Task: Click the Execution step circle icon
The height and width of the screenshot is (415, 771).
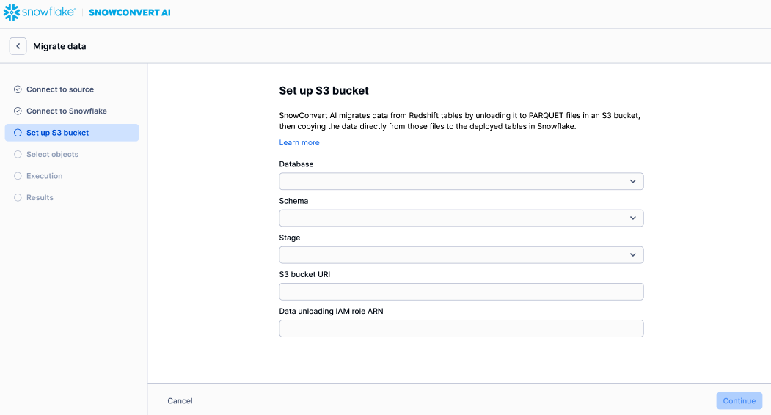Action: (x=18, y=176)
